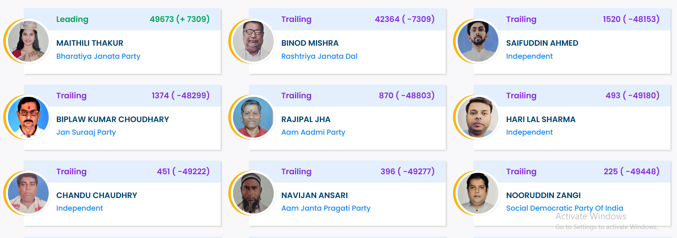Click the green Leading status label
This screenshot has width=677, height=238.
click(72, 19)
